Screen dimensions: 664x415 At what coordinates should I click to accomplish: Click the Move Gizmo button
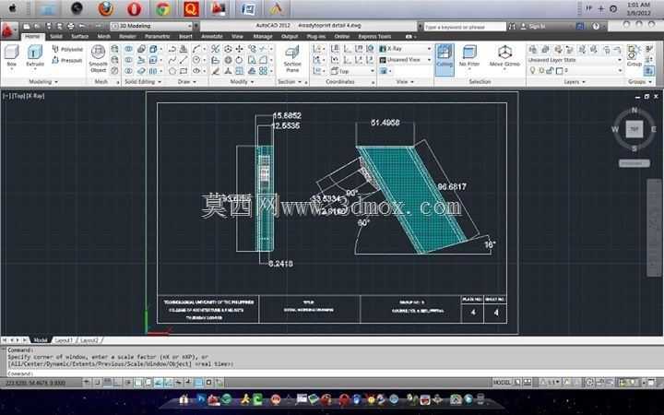click(x=504, y=56)
